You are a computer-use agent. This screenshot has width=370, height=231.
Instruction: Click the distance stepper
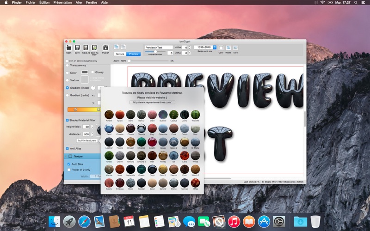click(92, 134)
